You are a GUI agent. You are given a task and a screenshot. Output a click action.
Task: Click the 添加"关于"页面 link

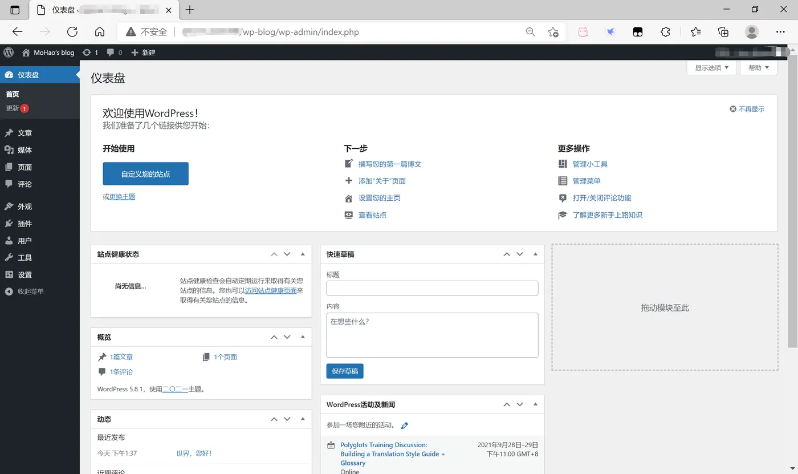pos(382,181)
